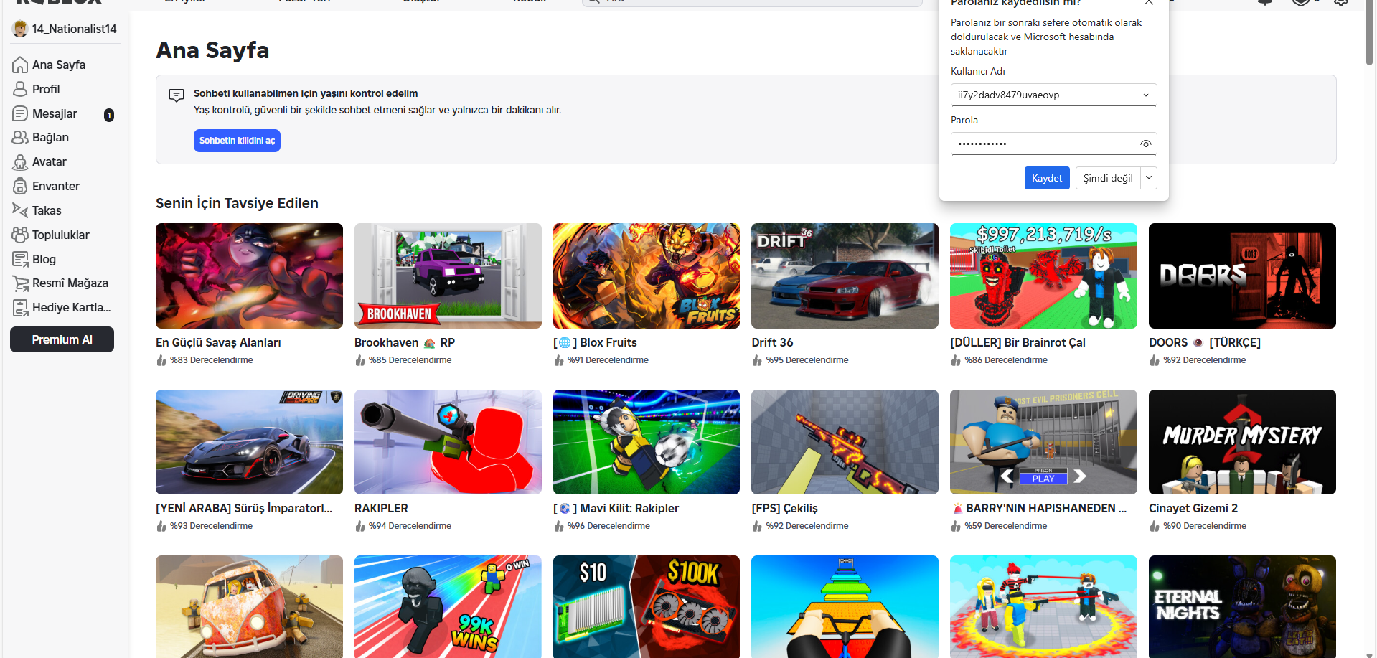Image resolution: width=1377 pixels, height=658 pixels.
Task: Open the 14_Nationalist14 profile name link
Action: 74,29
